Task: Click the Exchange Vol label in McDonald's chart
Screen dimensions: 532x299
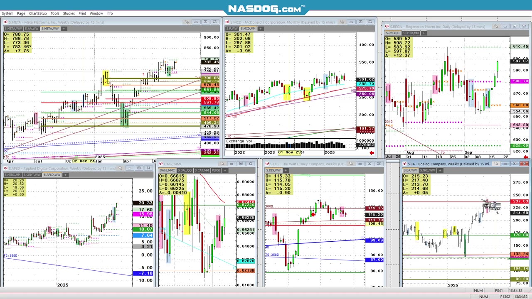Action: [239, 141]
